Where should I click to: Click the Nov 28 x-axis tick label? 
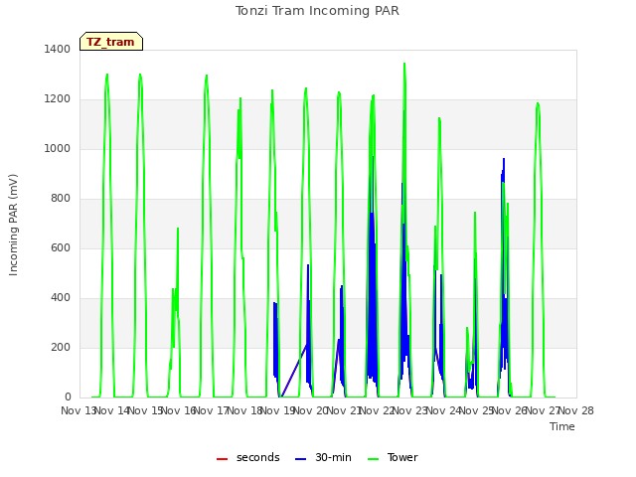click(576, 410)
